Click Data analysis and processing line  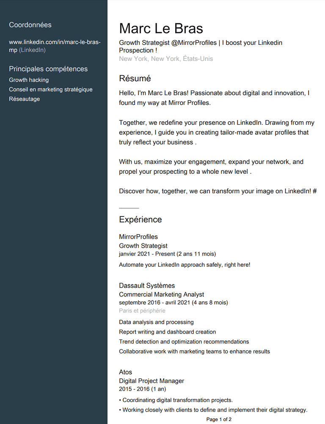tap(156, 322)
